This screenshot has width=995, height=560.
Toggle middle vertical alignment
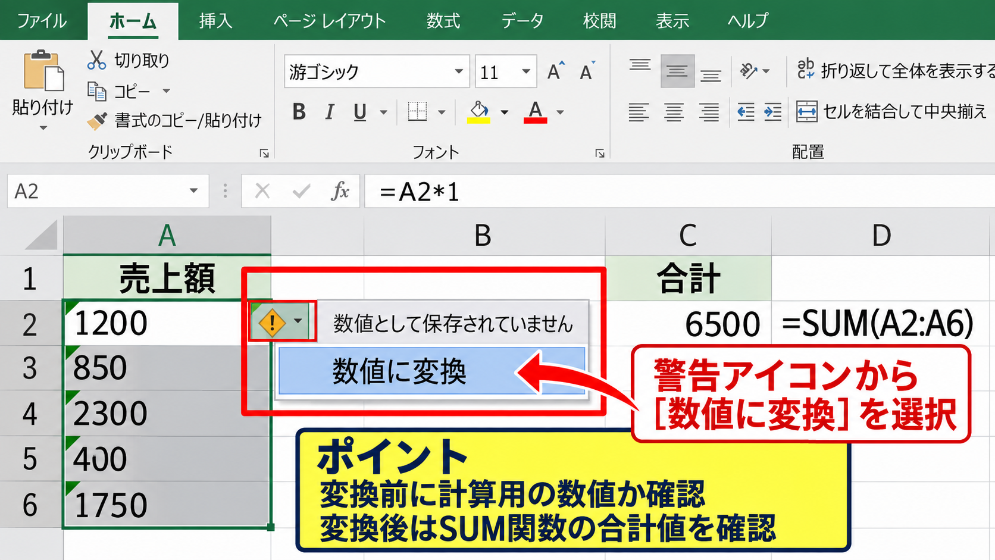pos(677,71)
